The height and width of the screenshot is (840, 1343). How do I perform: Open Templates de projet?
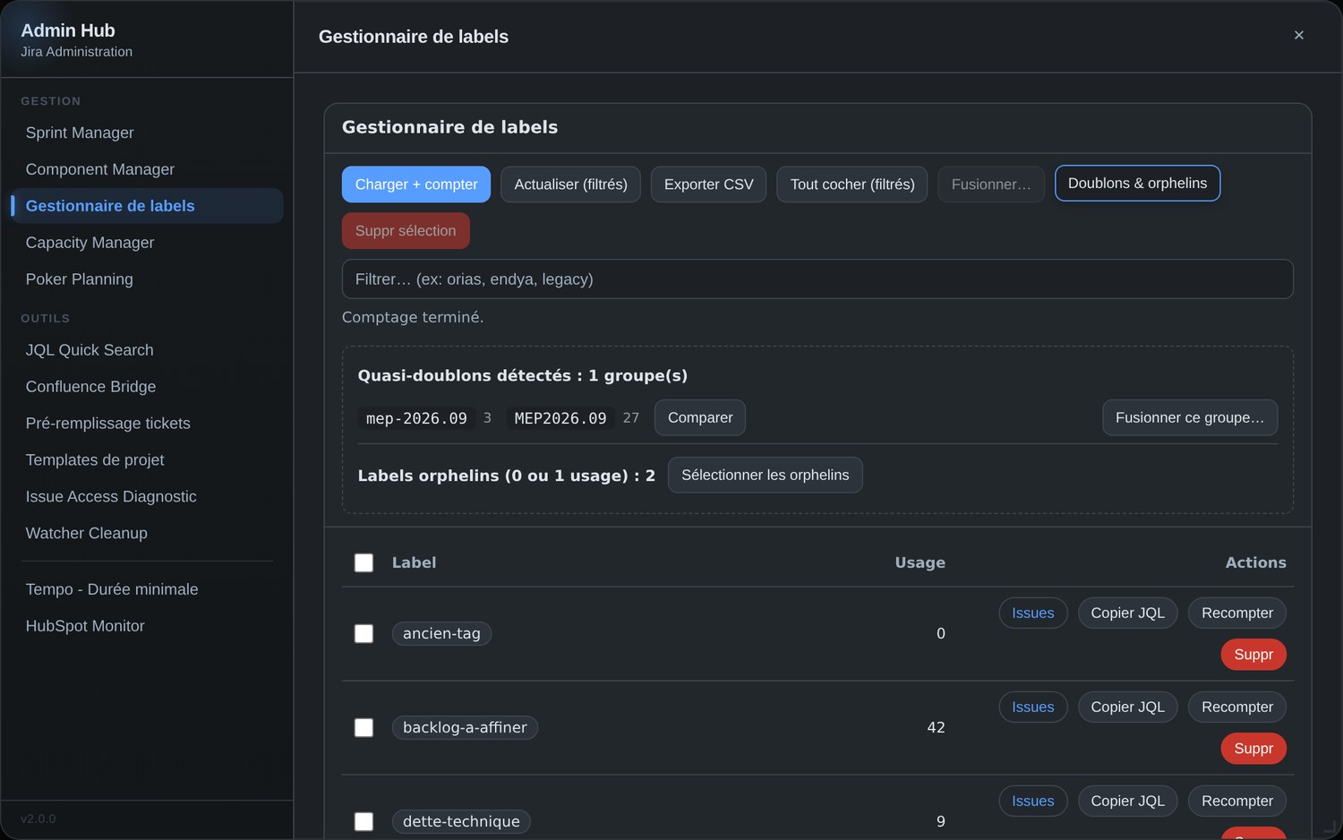(x=147, y=460)
